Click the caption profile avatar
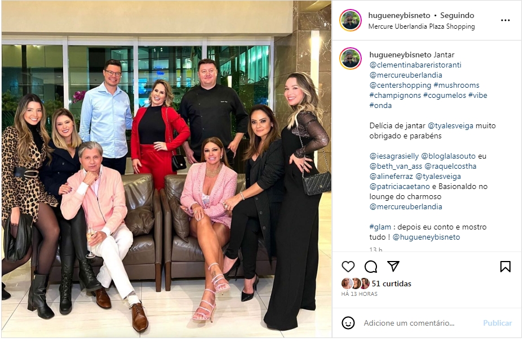528x342 pixels. click(x=350, y=58)
